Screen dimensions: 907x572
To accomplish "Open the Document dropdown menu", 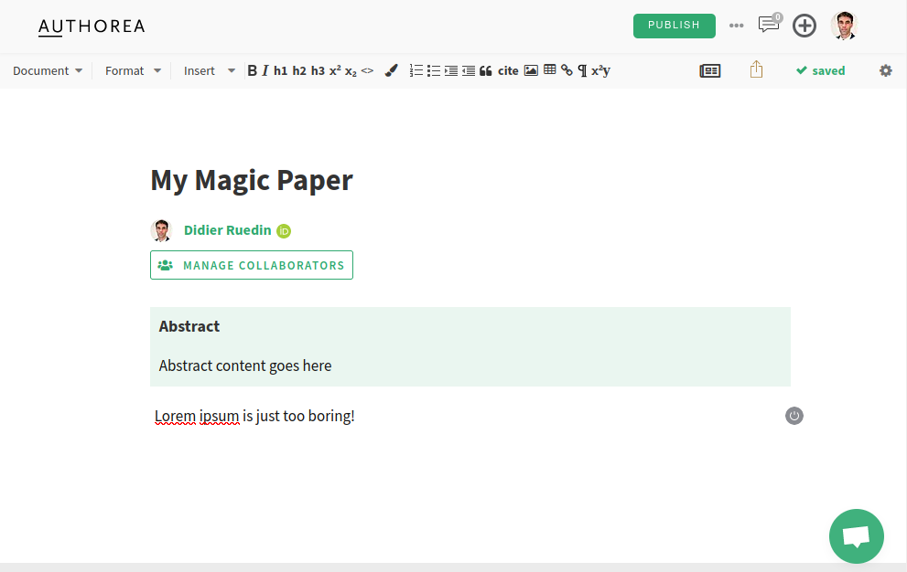I will (x=48, y=70).
